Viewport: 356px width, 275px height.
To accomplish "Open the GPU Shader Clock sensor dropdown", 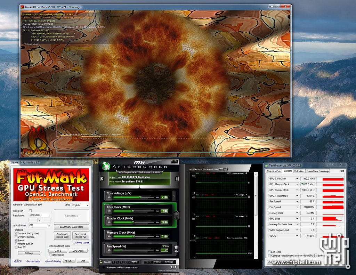I will (x=297, y=190).
